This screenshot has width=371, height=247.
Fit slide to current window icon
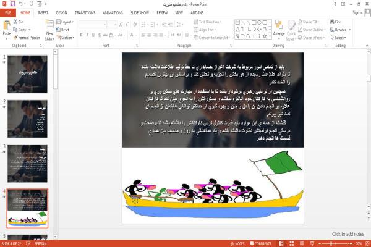coord(368,243)
